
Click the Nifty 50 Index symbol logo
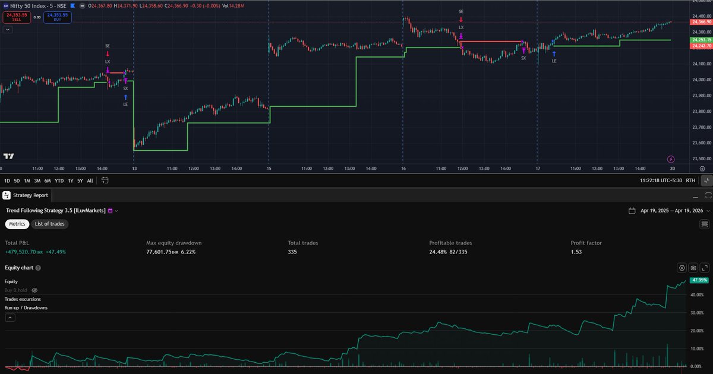pos(6,6)
